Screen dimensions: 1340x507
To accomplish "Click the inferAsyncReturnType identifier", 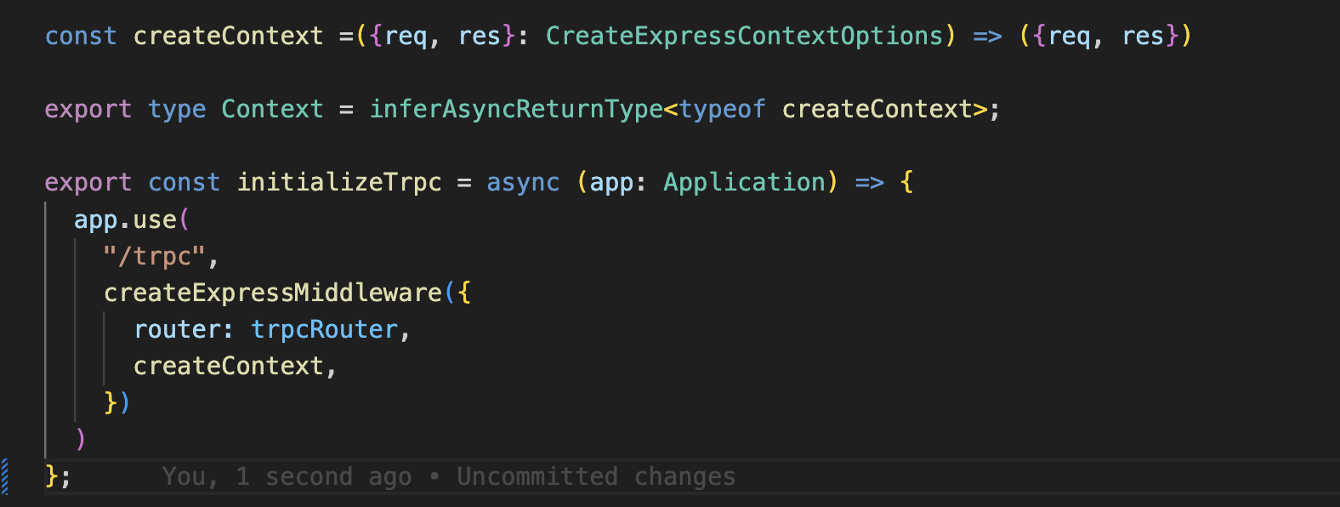I will click(x=515, y=109).
